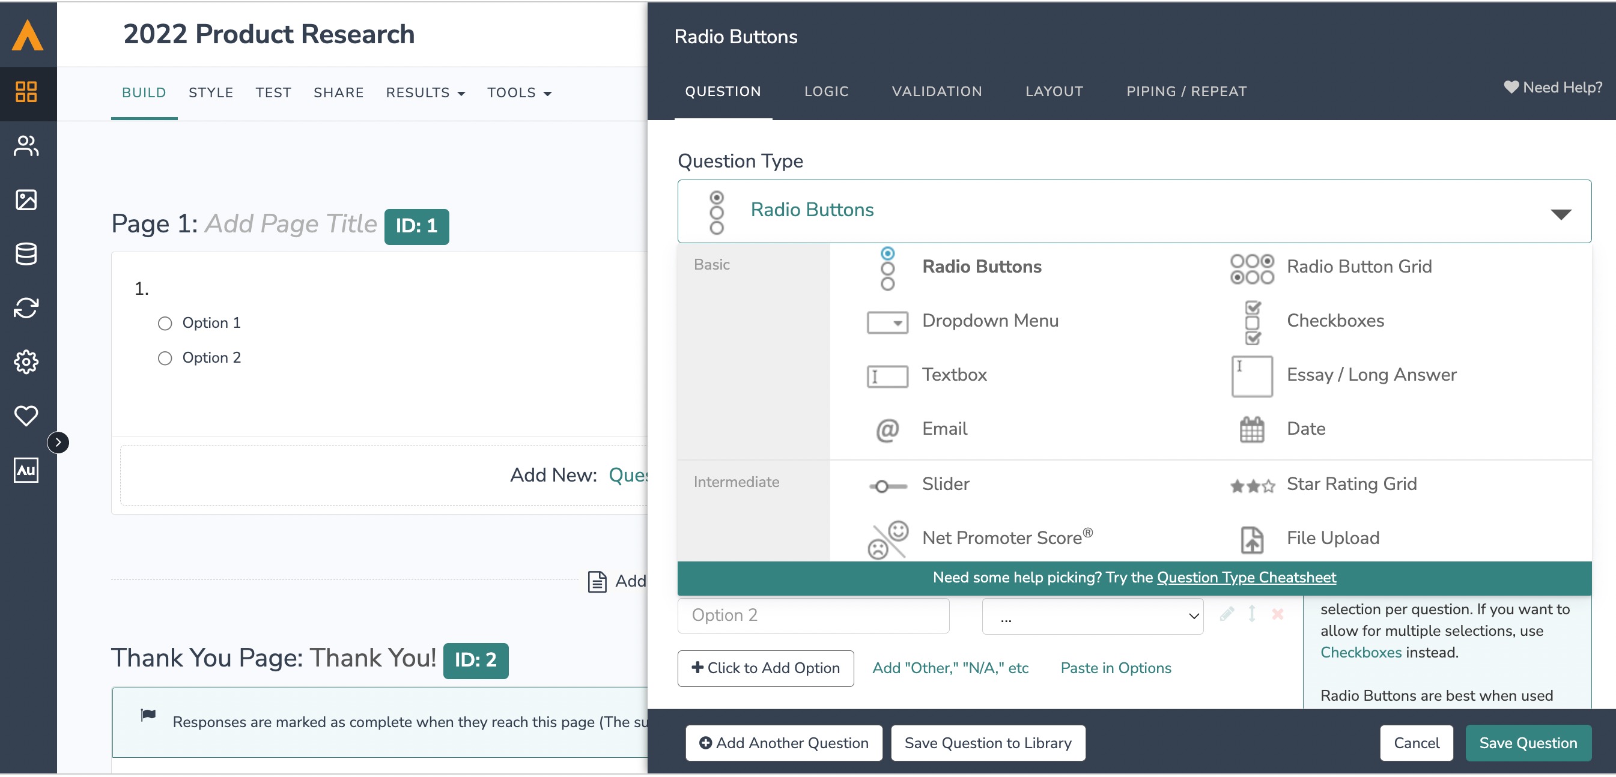Choose the Slider question type
Image resolution: width=1616 pixels, height=777 pixels.
point(946,485)
